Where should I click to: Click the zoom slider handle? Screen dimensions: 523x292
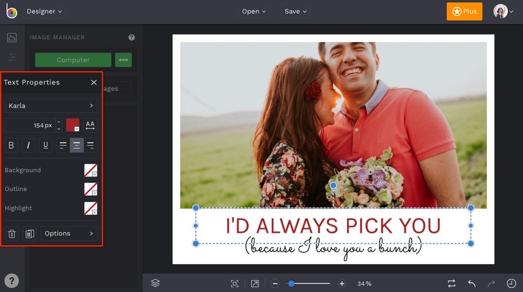coord(291,283)
